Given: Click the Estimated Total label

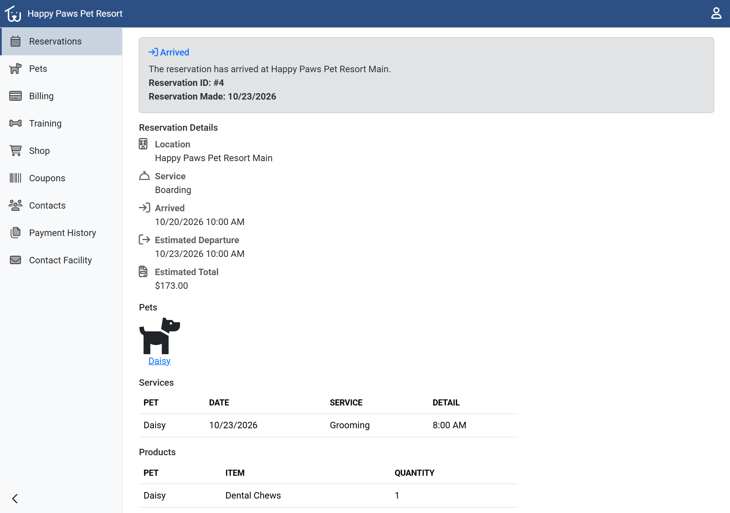Looking at the screenshot, I should pyautogui.click(x=187, y=272).
